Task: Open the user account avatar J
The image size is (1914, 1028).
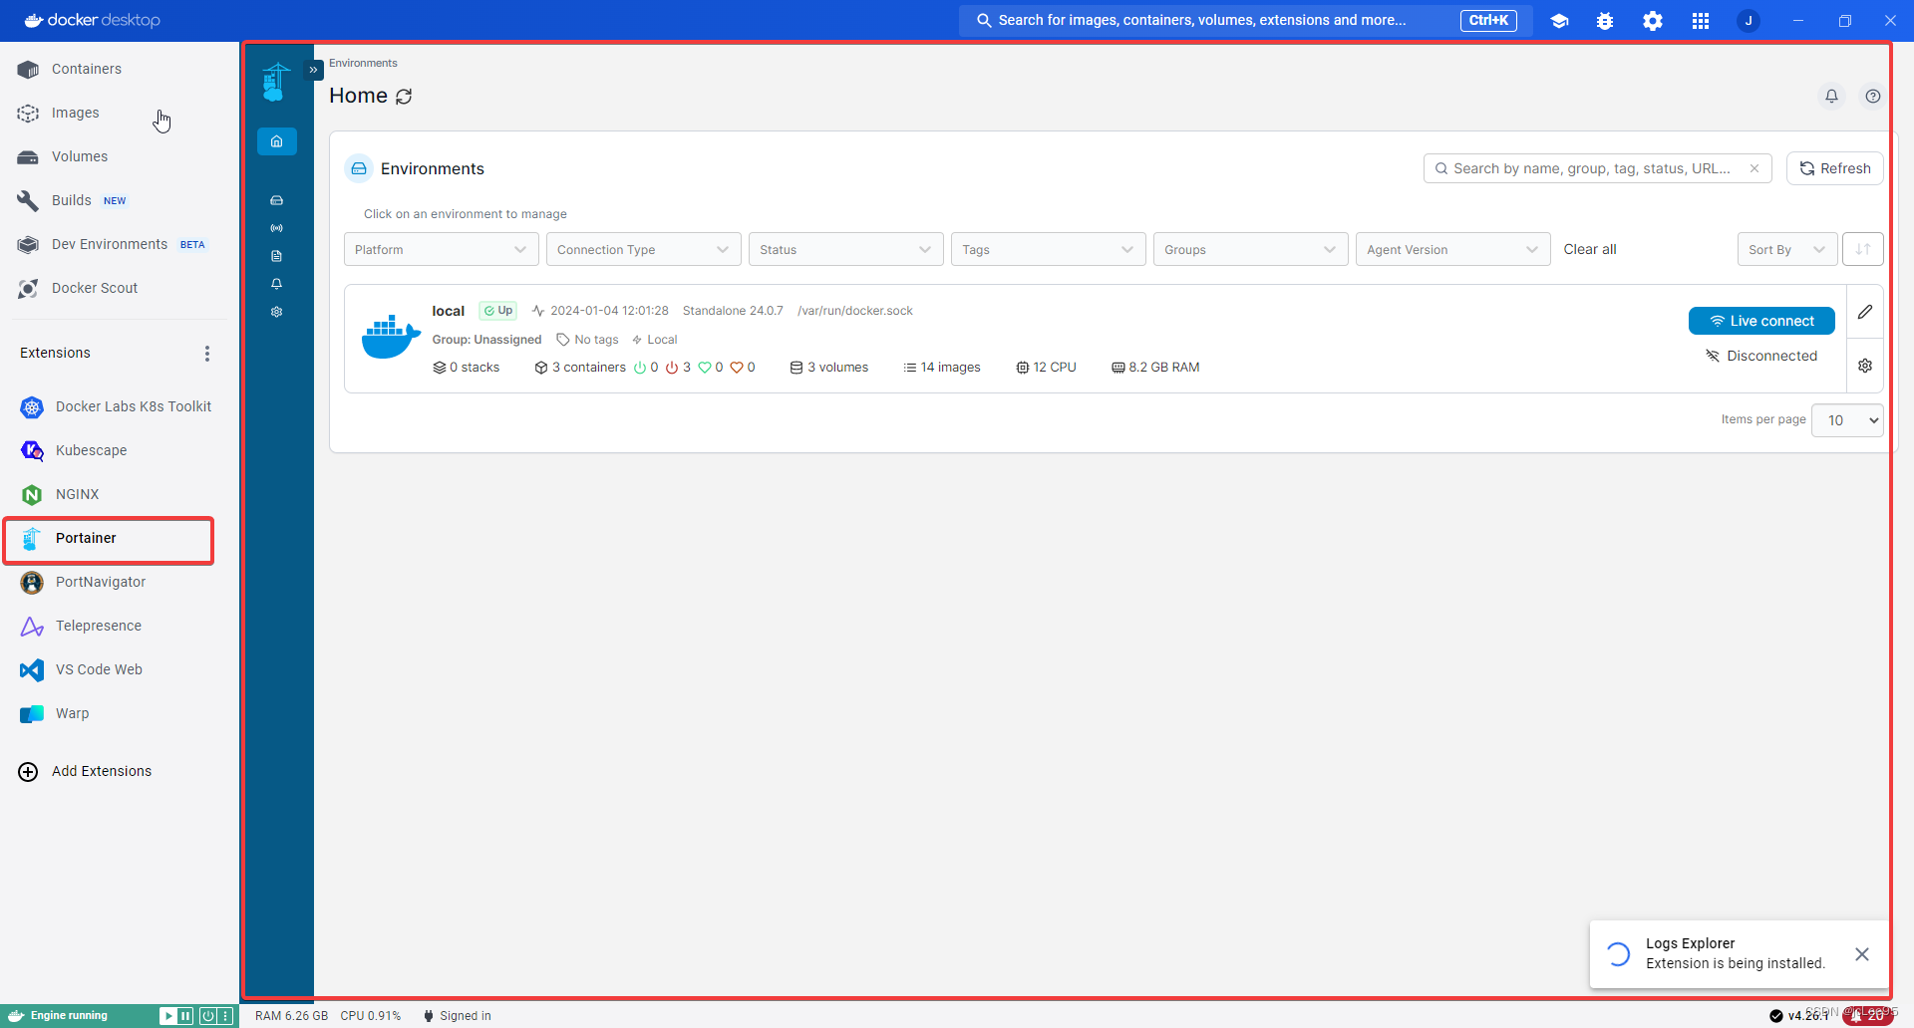Action: (x=1749, y=21)
